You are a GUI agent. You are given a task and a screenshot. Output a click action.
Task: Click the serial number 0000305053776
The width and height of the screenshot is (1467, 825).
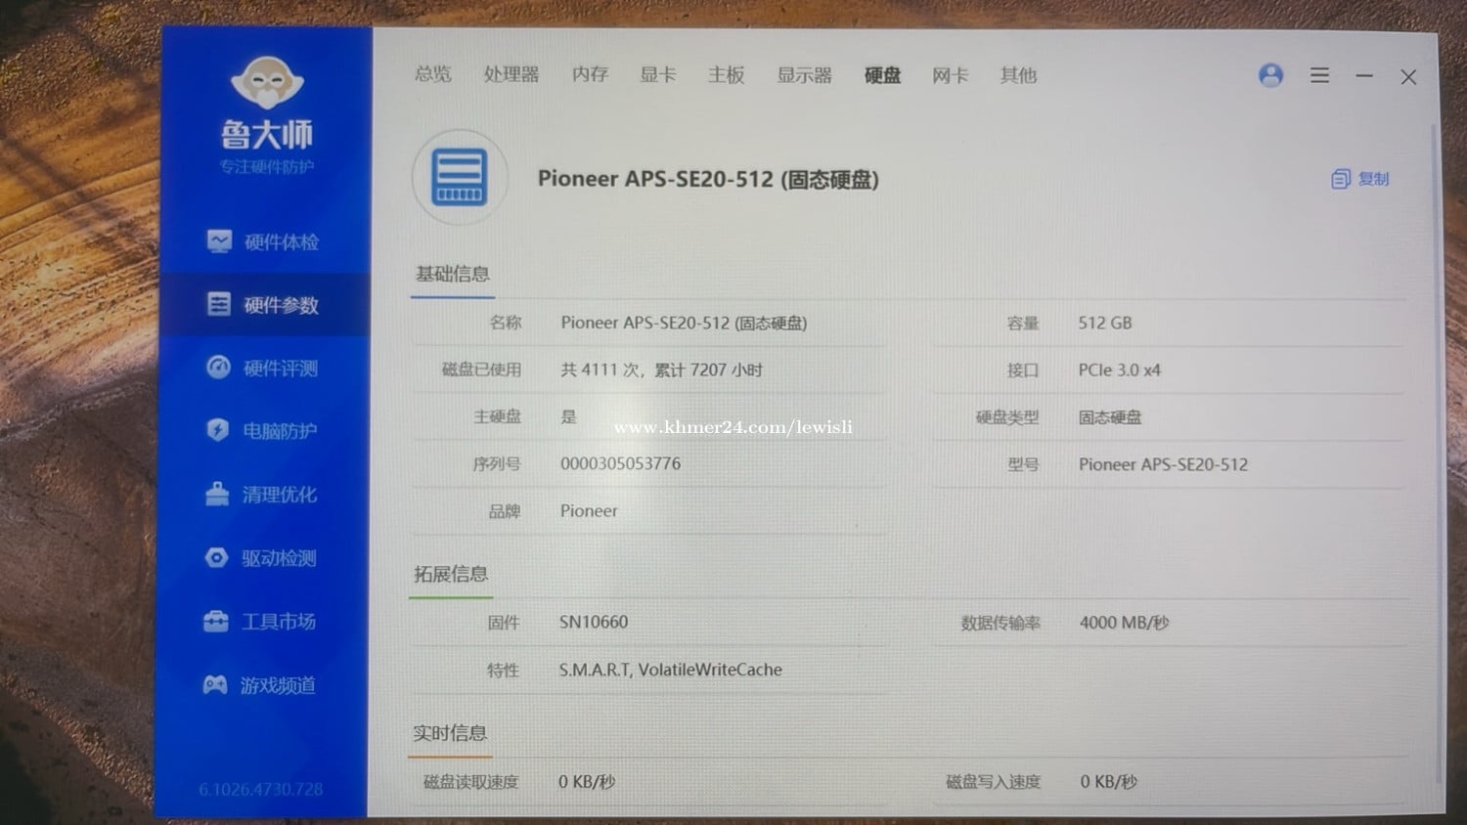coord(620,463)
